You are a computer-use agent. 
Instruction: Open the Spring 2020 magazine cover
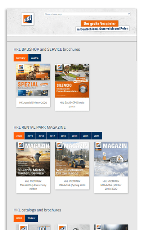[72, 159]
